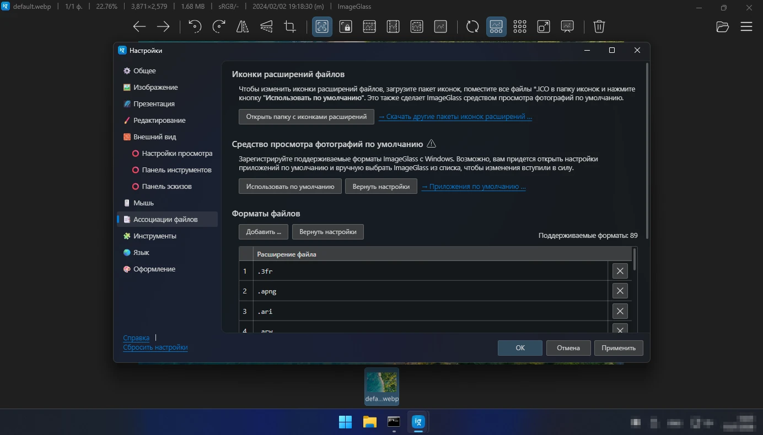
Task: Select the Crop tool
Action: click(x=290, y=26)
